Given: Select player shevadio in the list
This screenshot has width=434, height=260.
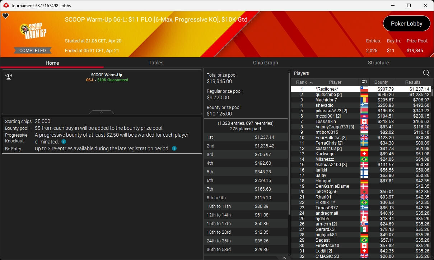Looking at the screenshot, I should (x=361, y=105).
